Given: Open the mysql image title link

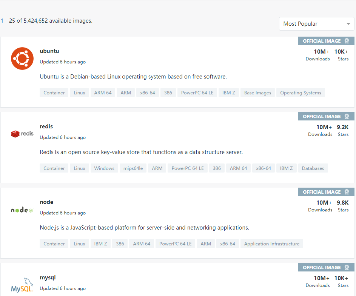Looking at the screenshot, I should 48,277.
